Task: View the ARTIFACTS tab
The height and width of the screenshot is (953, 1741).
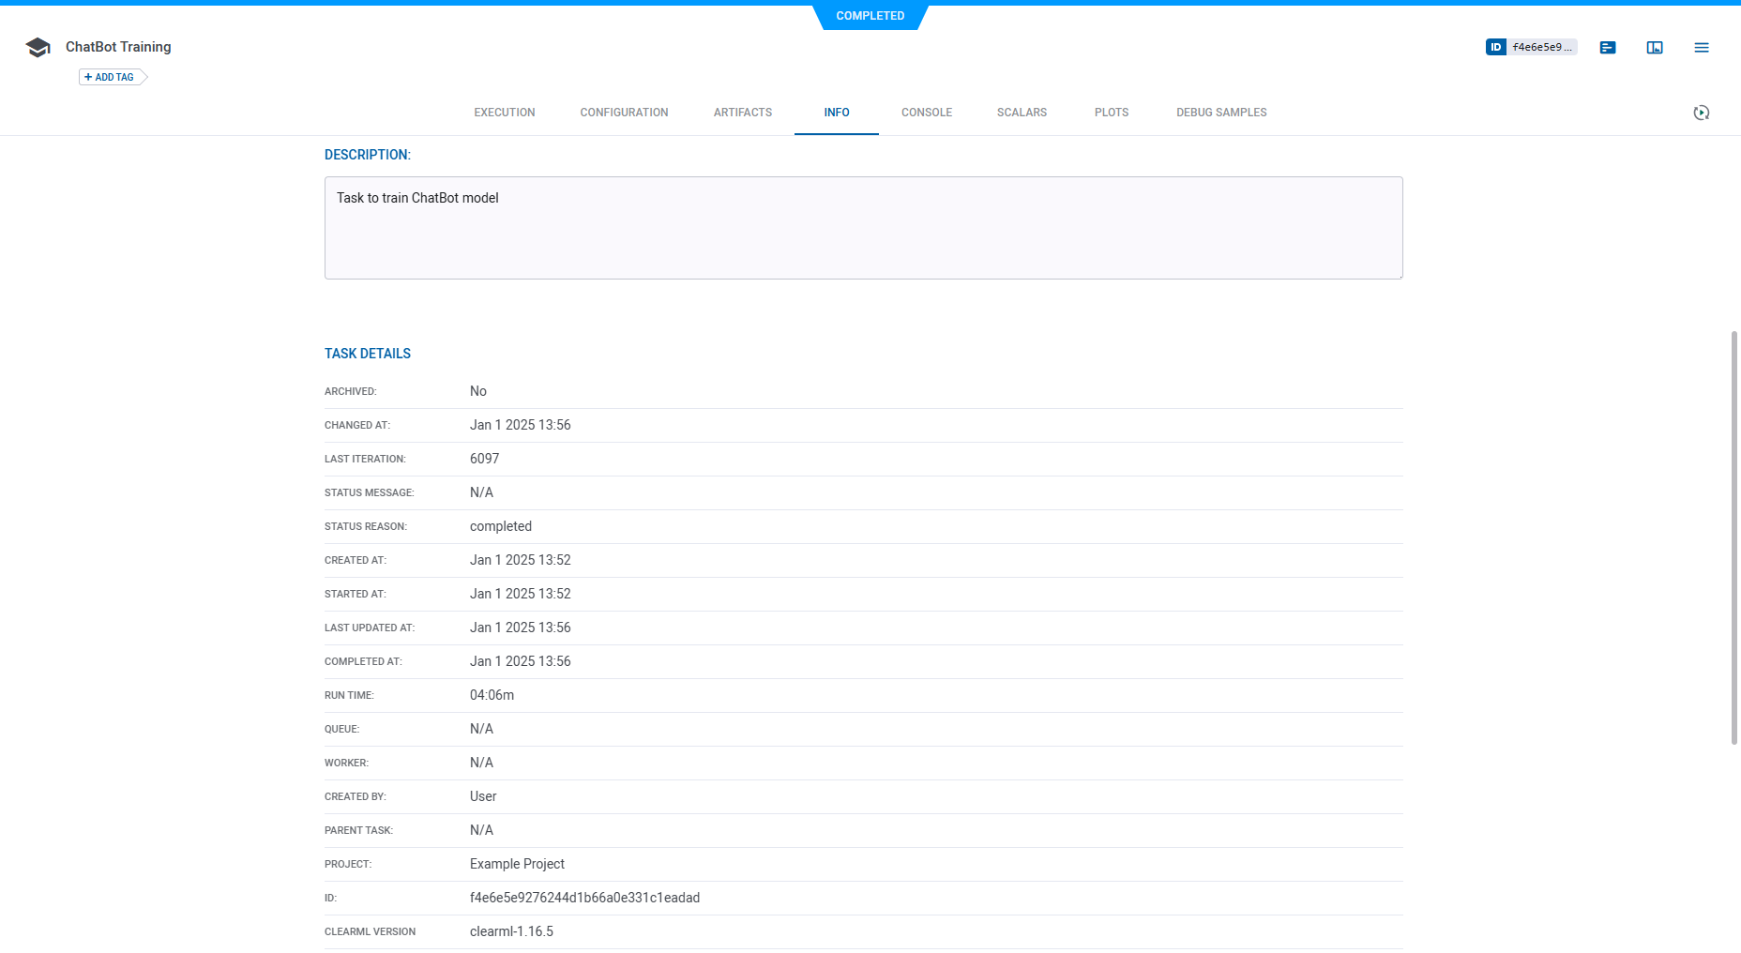Action: click(x=742, y=112)
